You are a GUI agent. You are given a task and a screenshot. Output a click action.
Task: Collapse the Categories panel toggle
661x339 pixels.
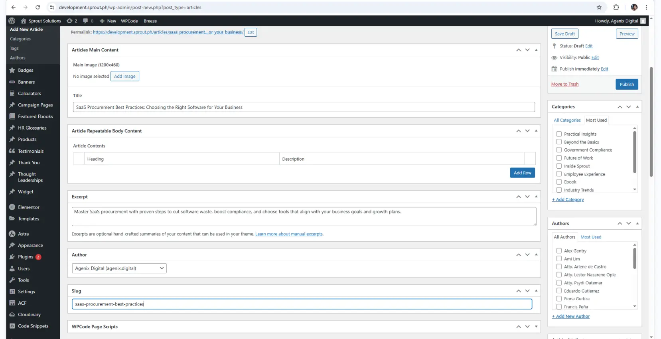click(637, 106)
